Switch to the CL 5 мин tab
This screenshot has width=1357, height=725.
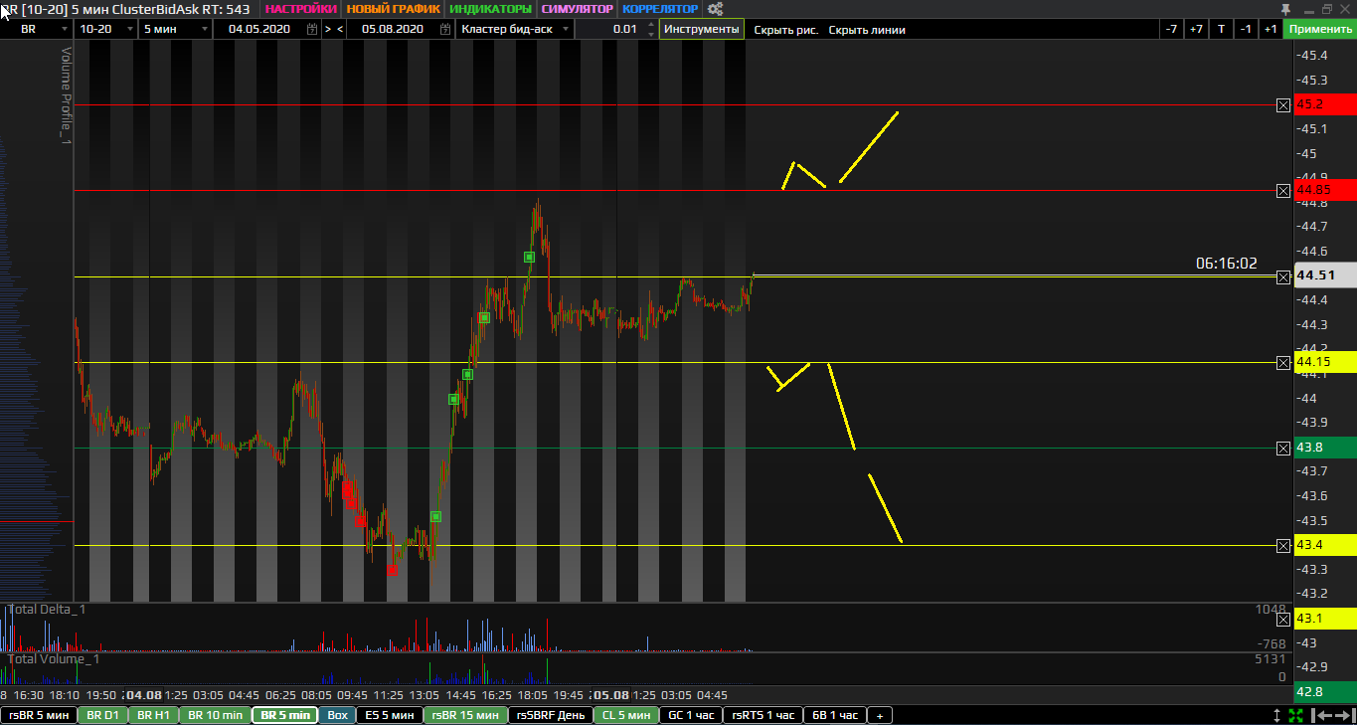click(627, 715)
